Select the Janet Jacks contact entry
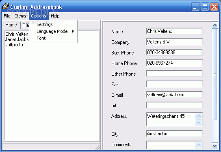This screenshot has width=221, height=152. (17, 39)
